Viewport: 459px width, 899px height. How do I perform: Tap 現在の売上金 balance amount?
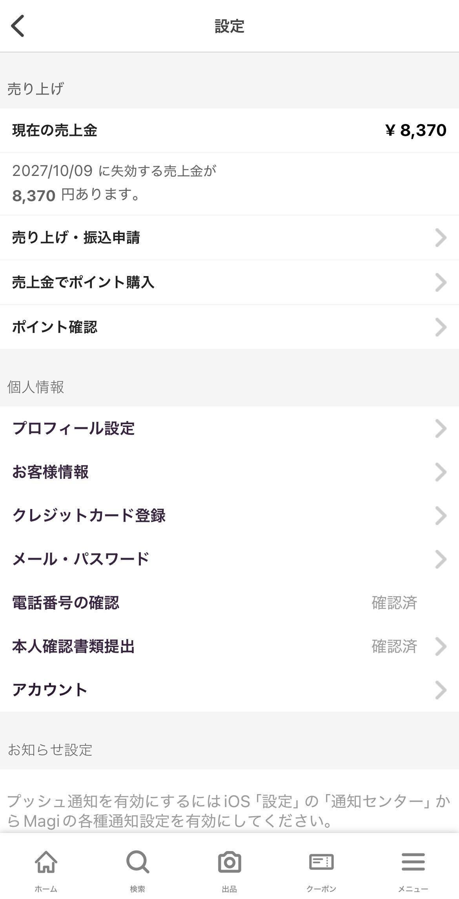click(x=416, y=130)
